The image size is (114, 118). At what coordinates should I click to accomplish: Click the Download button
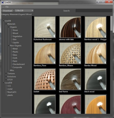pos(8,11)
